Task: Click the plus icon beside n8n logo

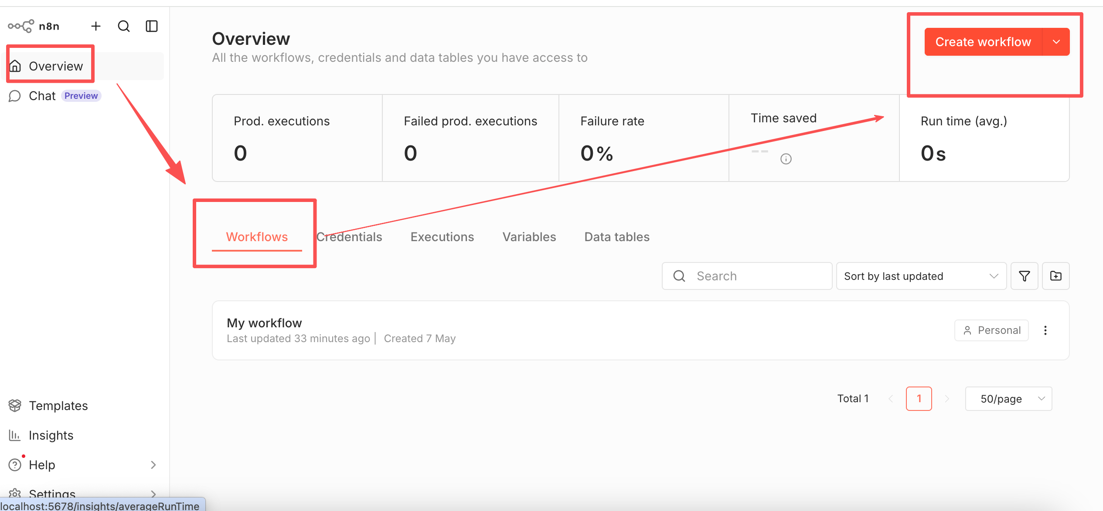Action: point(96,27)
